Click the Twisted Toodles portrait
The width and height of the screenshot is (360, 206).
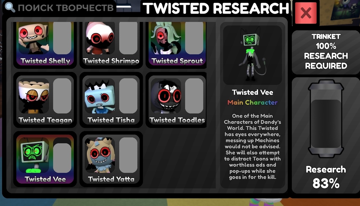[166, 96]
